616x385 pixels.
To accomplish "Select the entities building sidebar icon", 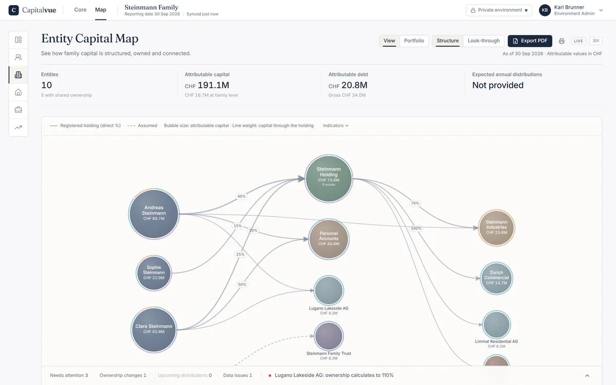I will 18,75.
